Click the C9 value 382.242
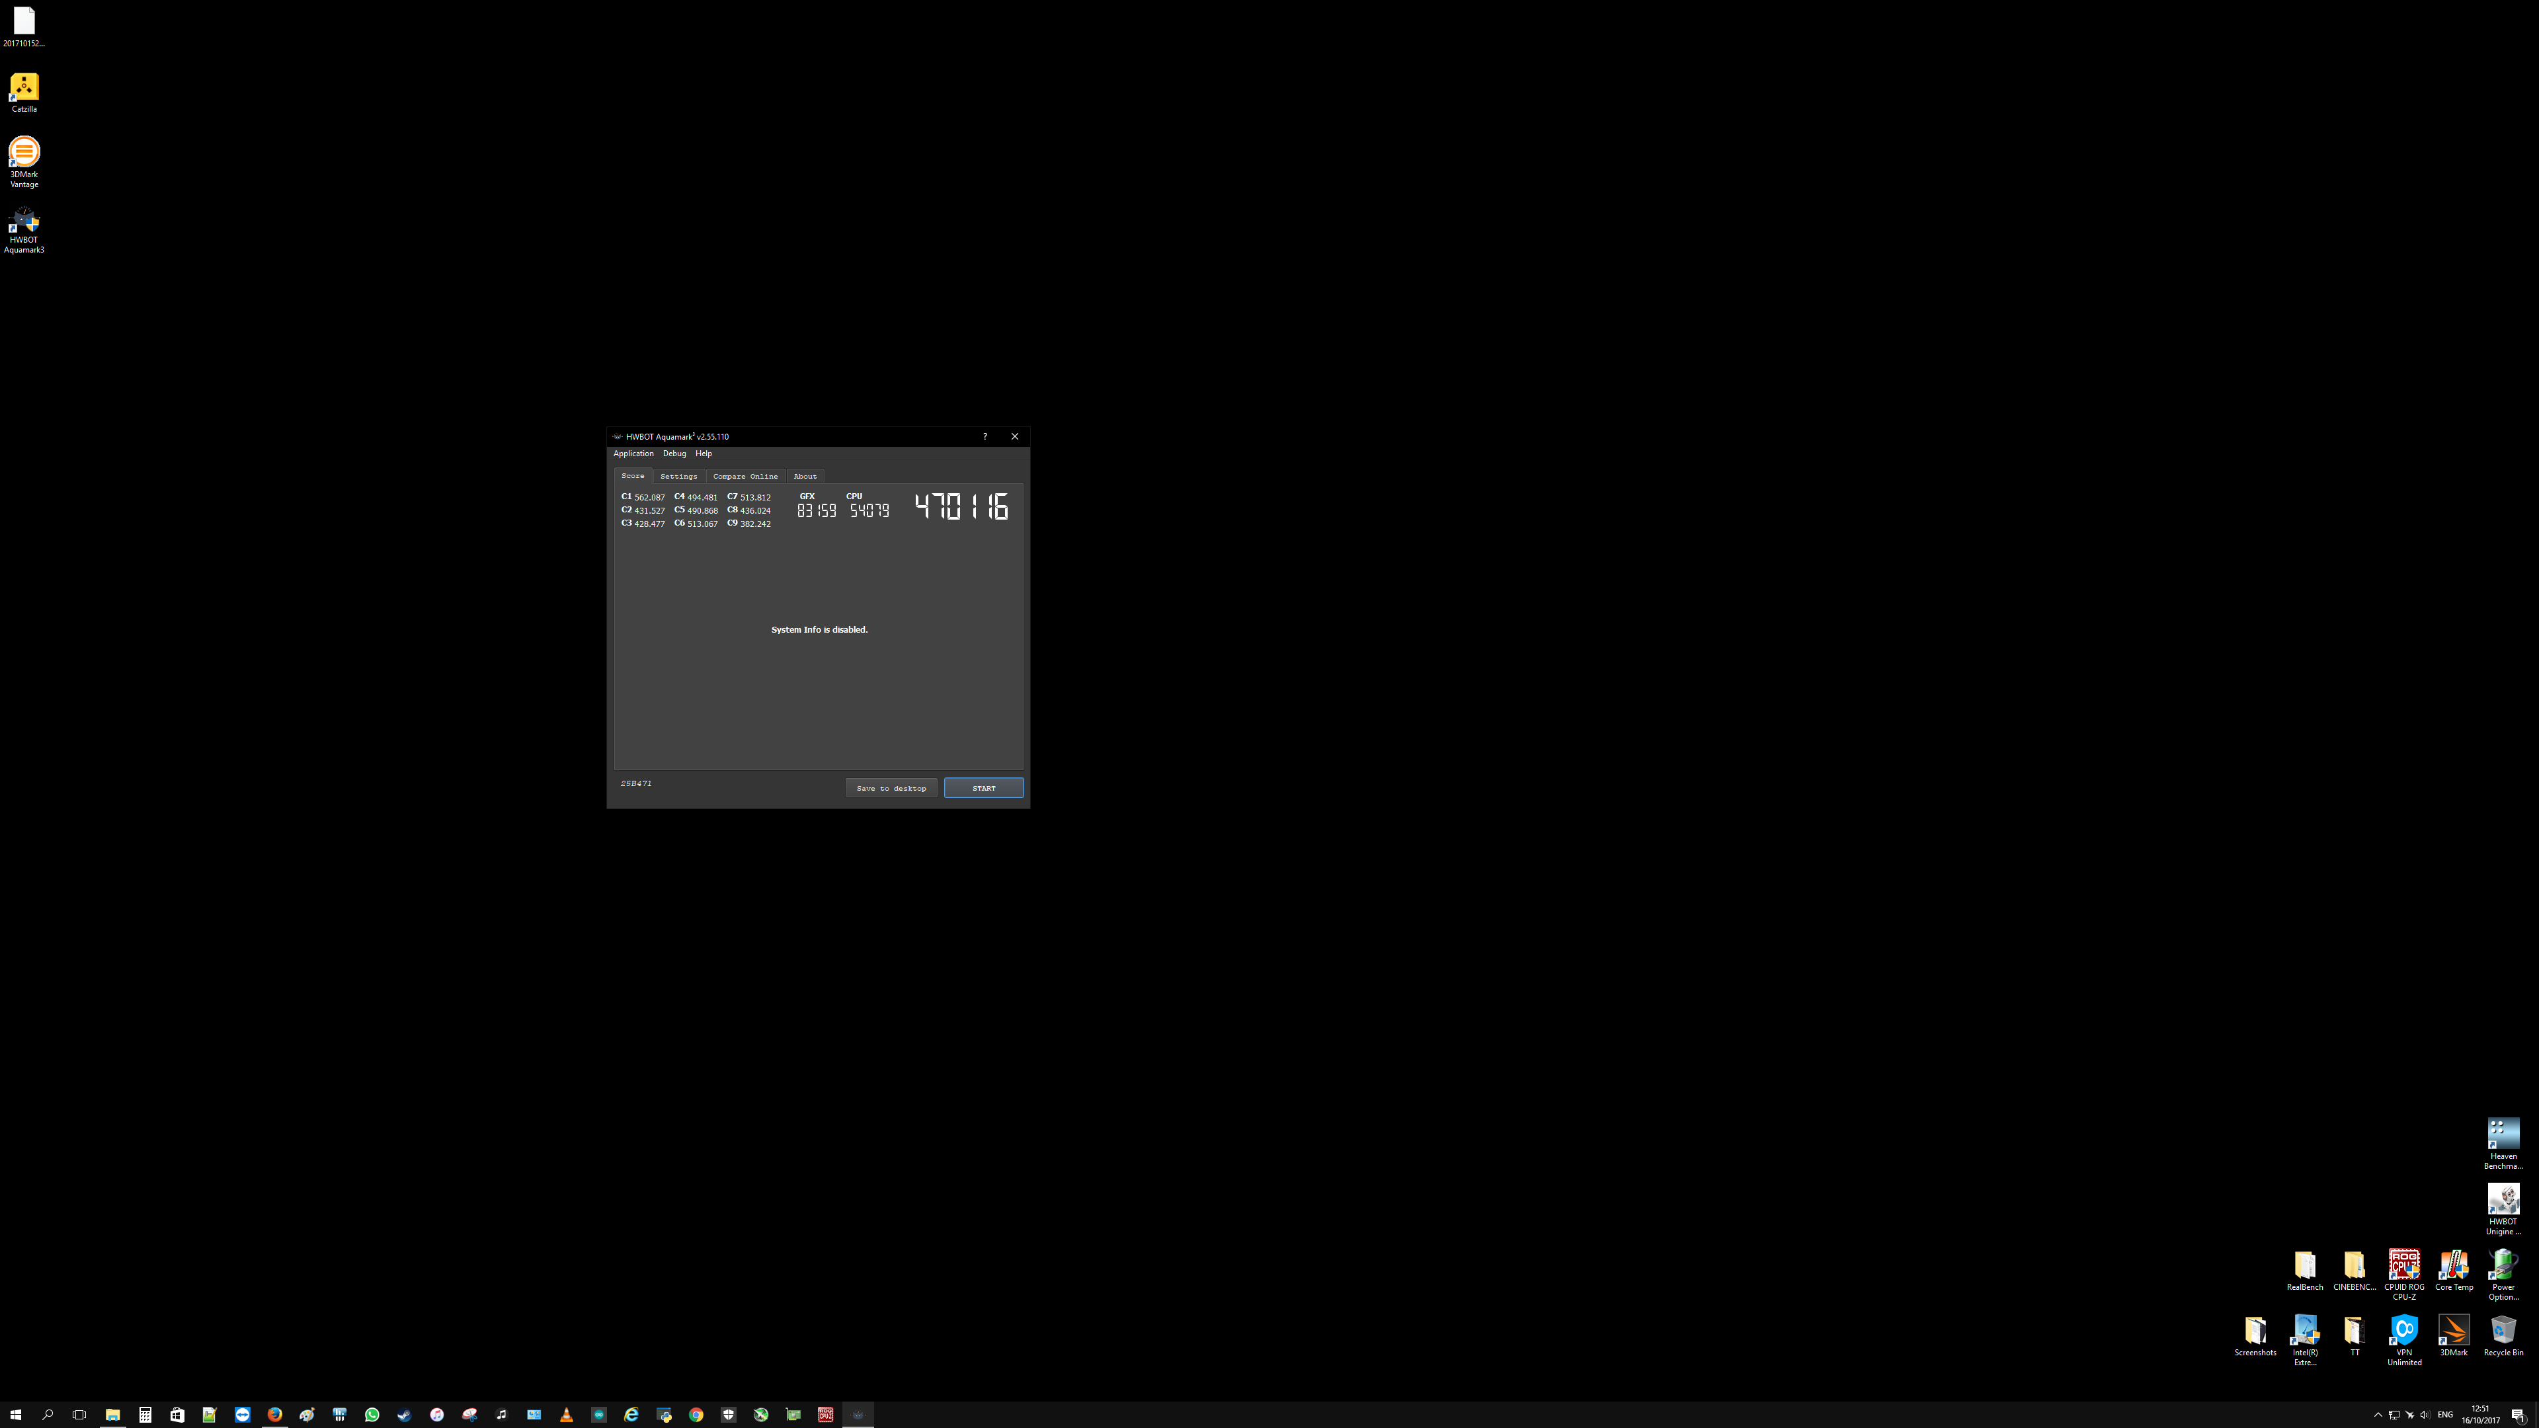Viewport: 2539px width, 1428px height. click(x=755, y=524)
